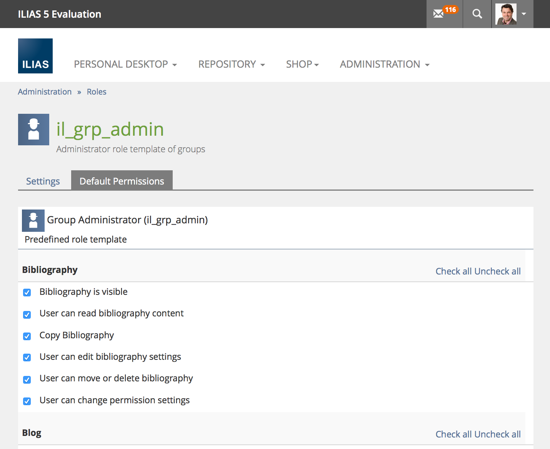This screenshot has width=550, height=449.
Task: Switch to the Settings tab
Action: pyautogui.click(x=43, y=181)
